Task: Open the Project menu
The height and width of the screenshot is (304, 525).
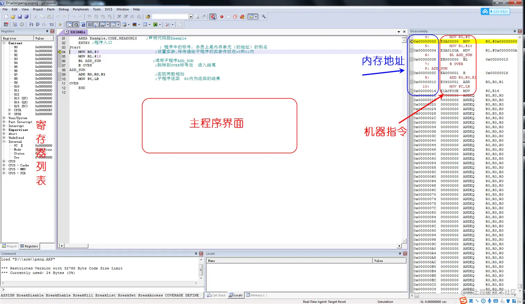Action: (38, 9)
